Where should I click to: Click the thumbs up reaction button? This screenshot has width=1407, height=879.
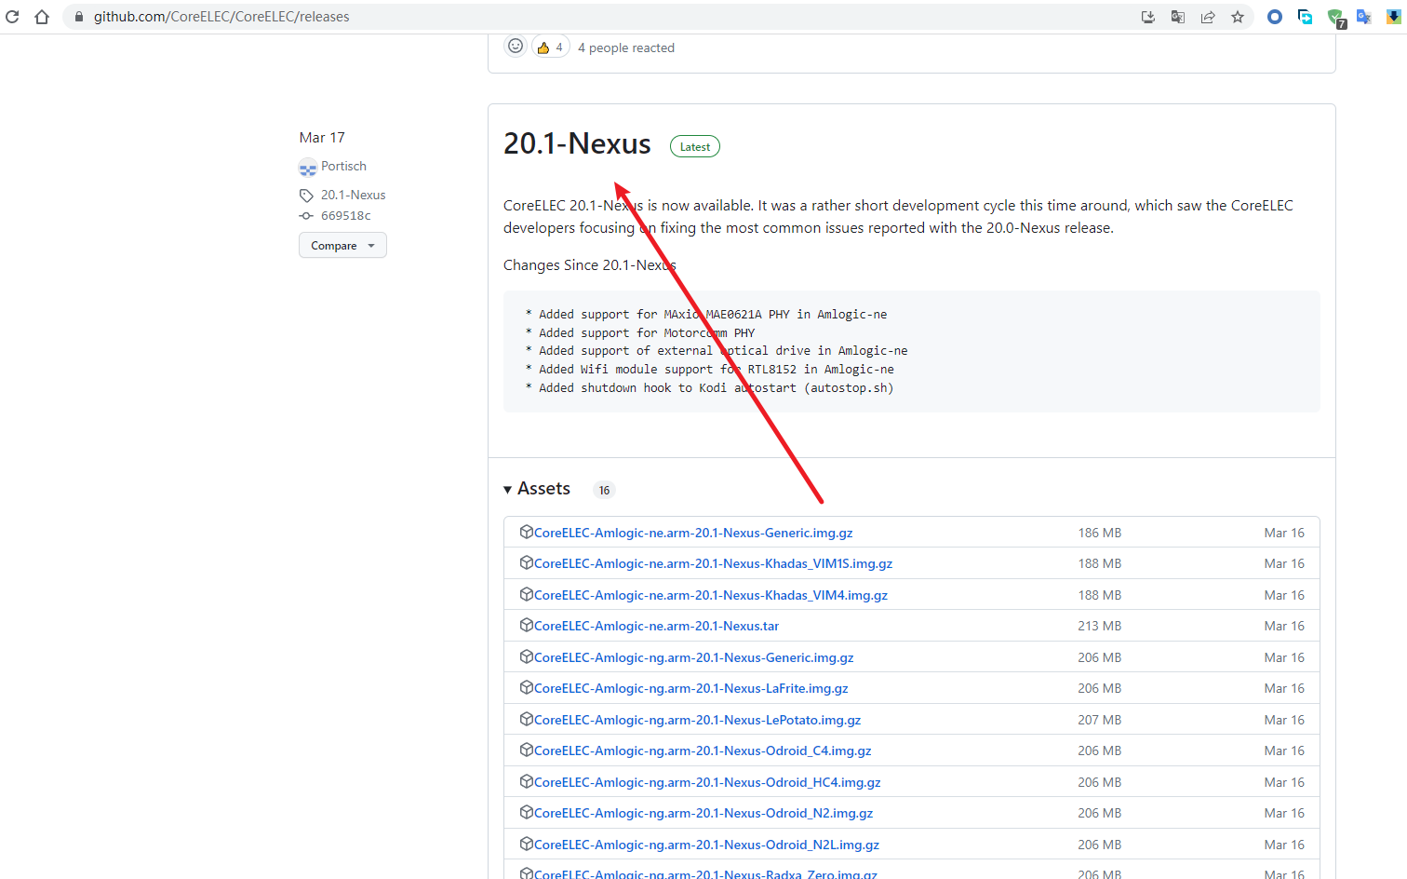pyautogui.click(x=550, y=47)
